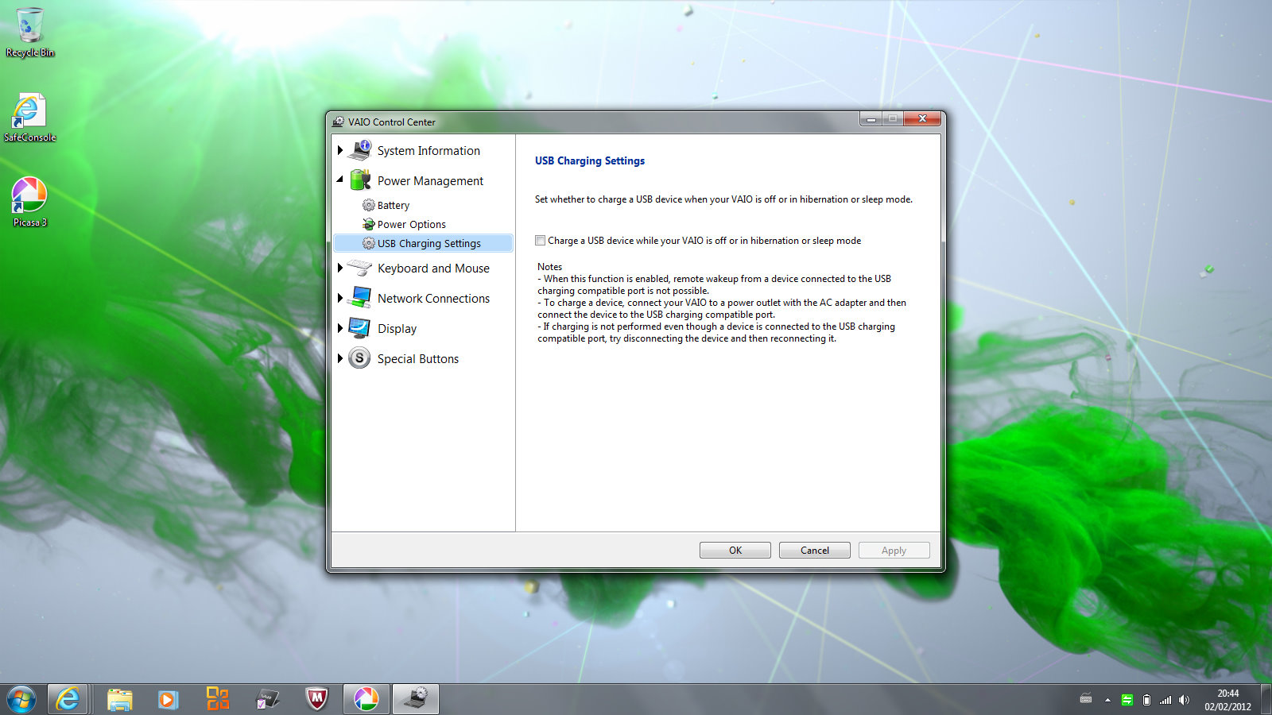Click the Network Connections monitor icon
This screenshot has width=1272, height=715.
pyautogui.click(x=359, y=298)
